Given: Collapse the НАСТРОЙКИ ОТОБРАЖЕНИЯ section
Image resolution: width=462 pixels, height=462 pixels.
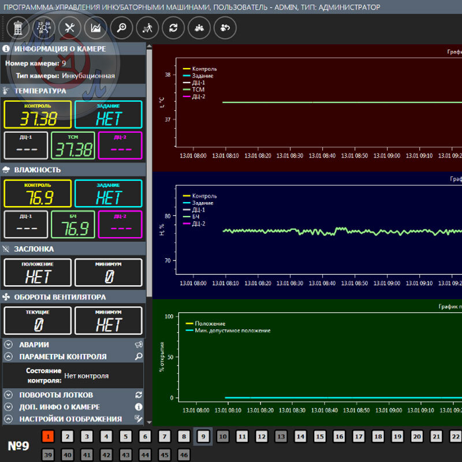Looking at the screenshot, I should click(8, 419).
